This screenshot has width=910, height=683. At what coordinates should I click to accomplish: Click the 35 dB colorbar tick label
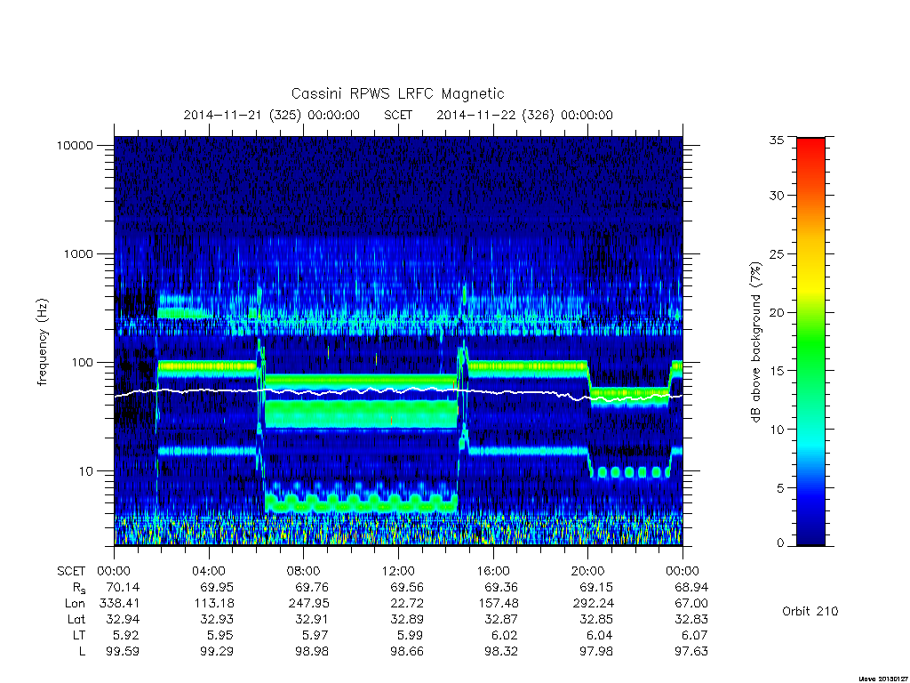[776, 140]
